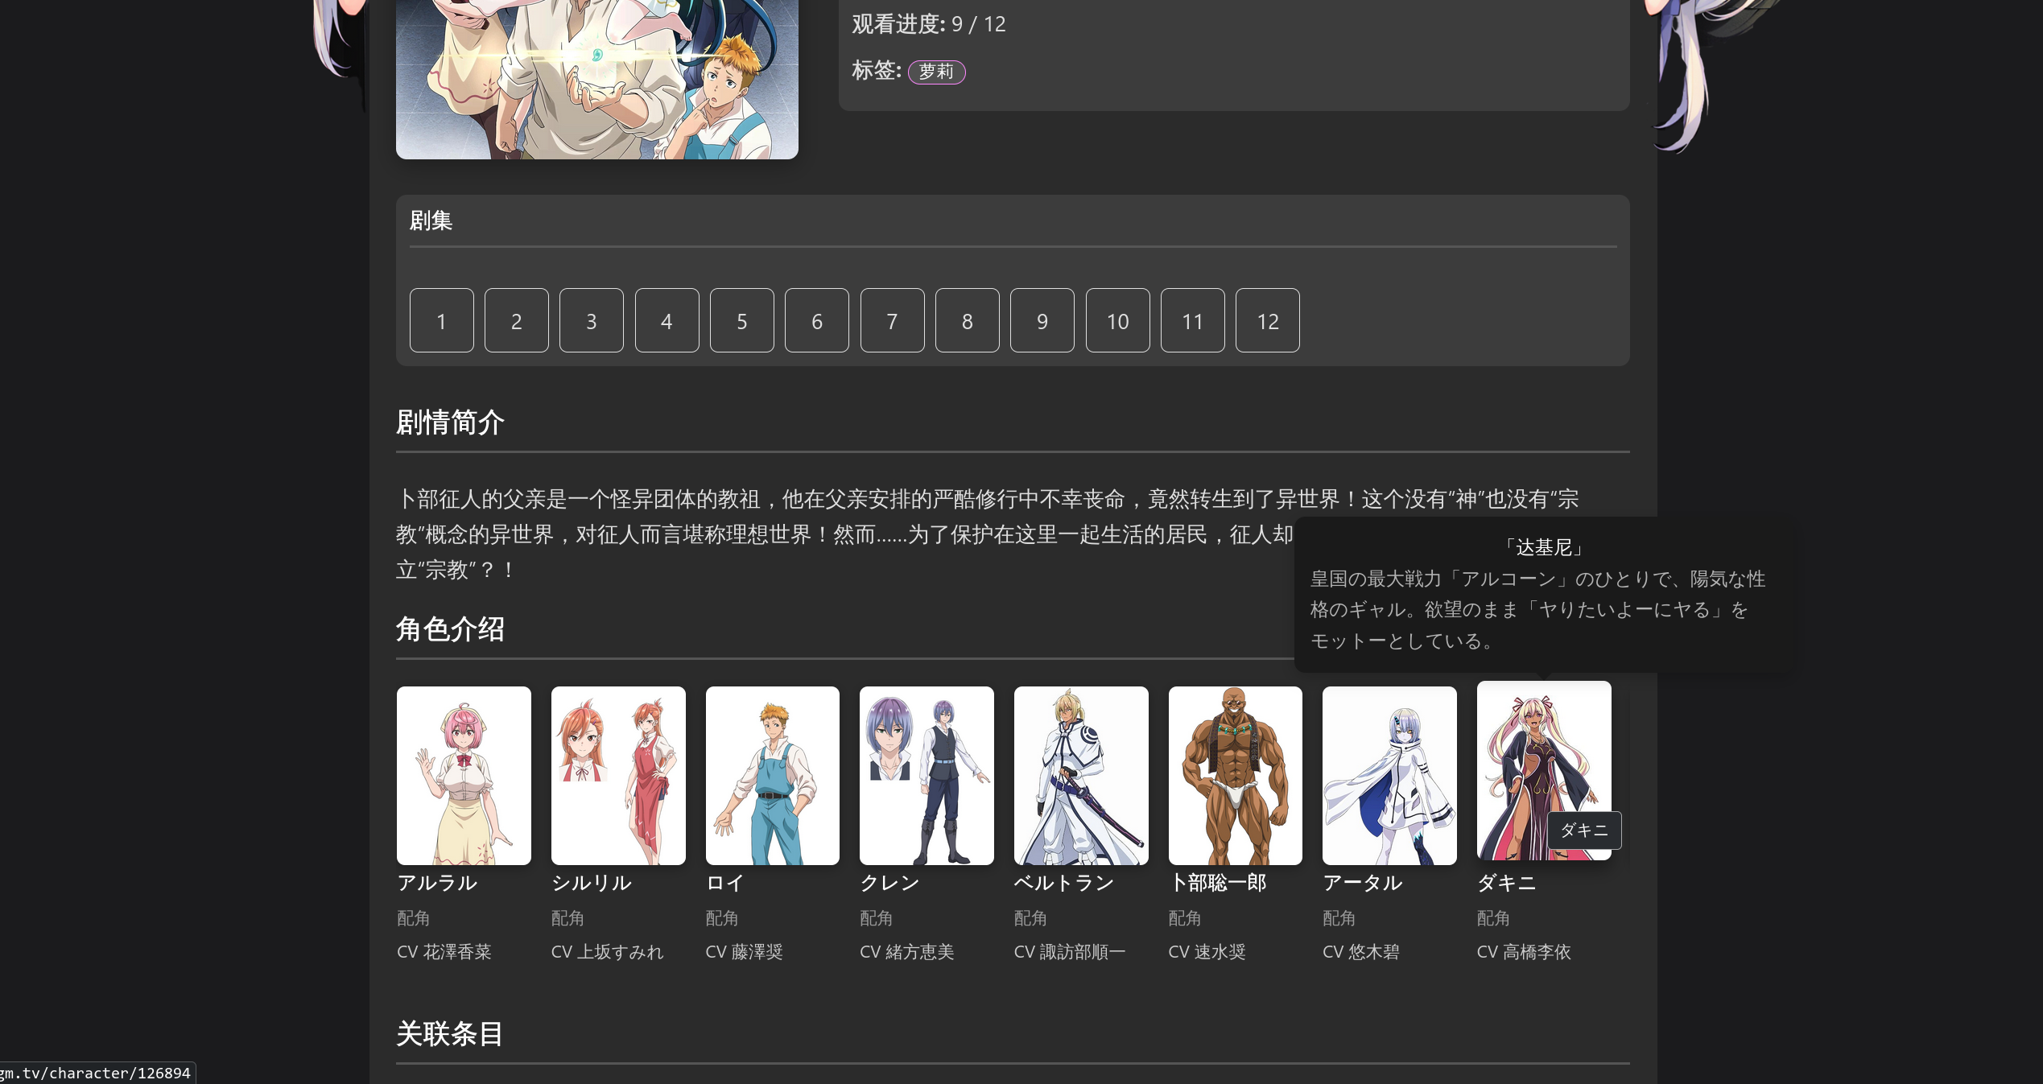Click voice actor 花澤香菜
This screenshot has height=1084, width=2043.
coord(456,952)
